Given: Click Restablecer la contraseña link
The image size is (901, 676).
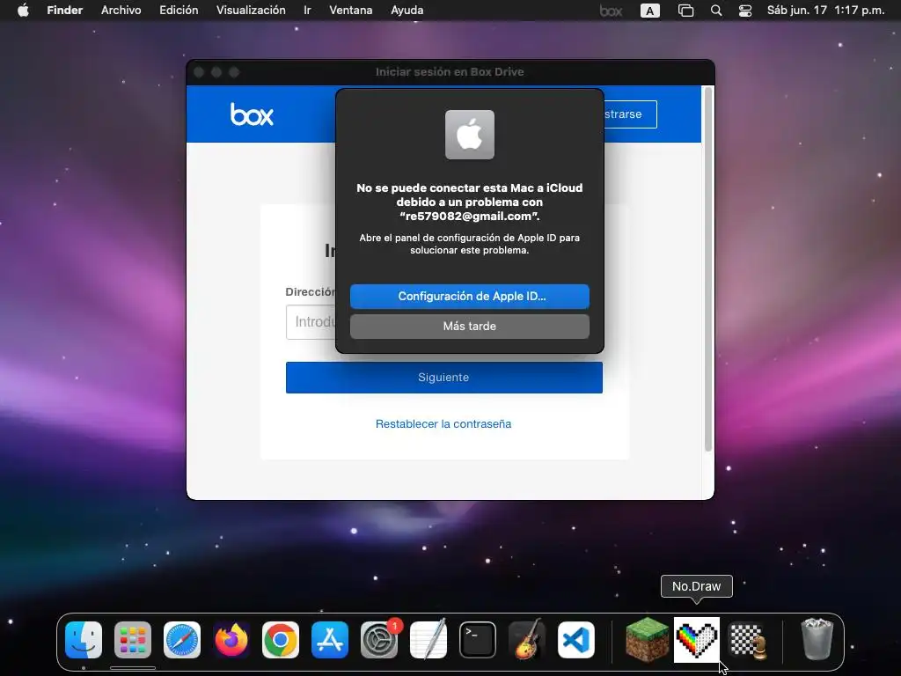Looking at the screenshot, I should (443, 423).
